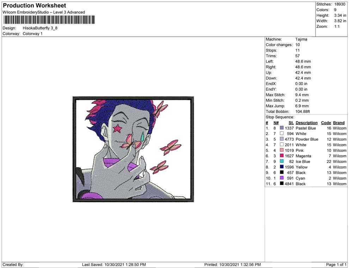Click the Magenta 1627 color swatch
The width and height of the screenshot is (349, 268).
[282, 156]
